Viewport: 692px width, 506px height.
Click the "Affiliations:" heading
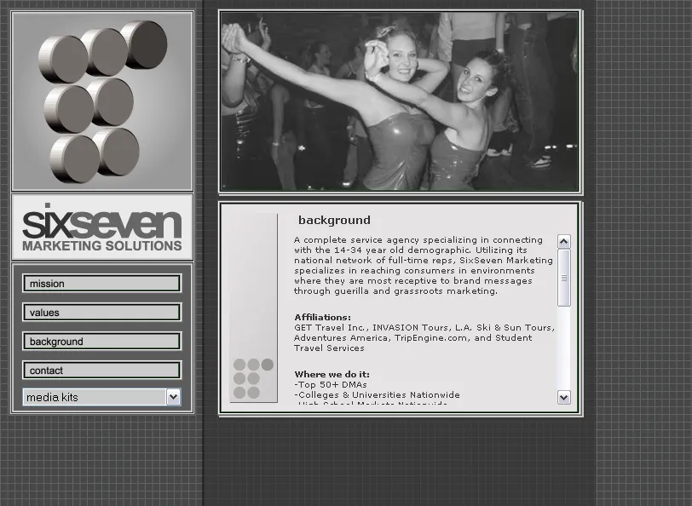[323, 317]
